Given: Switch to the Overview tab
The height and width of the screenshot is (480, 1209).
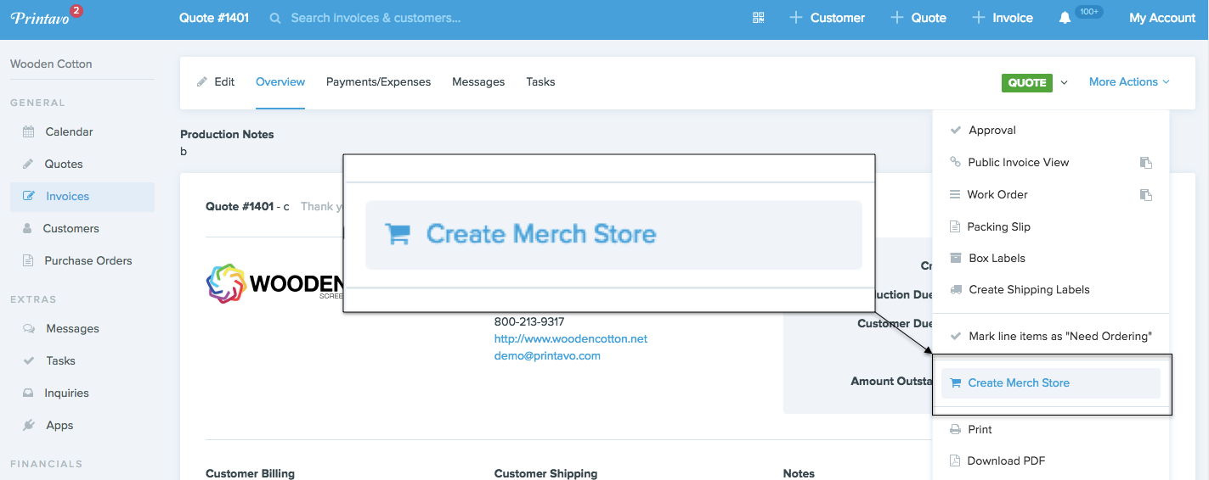Looking at the screenshot, I should 280,81.
